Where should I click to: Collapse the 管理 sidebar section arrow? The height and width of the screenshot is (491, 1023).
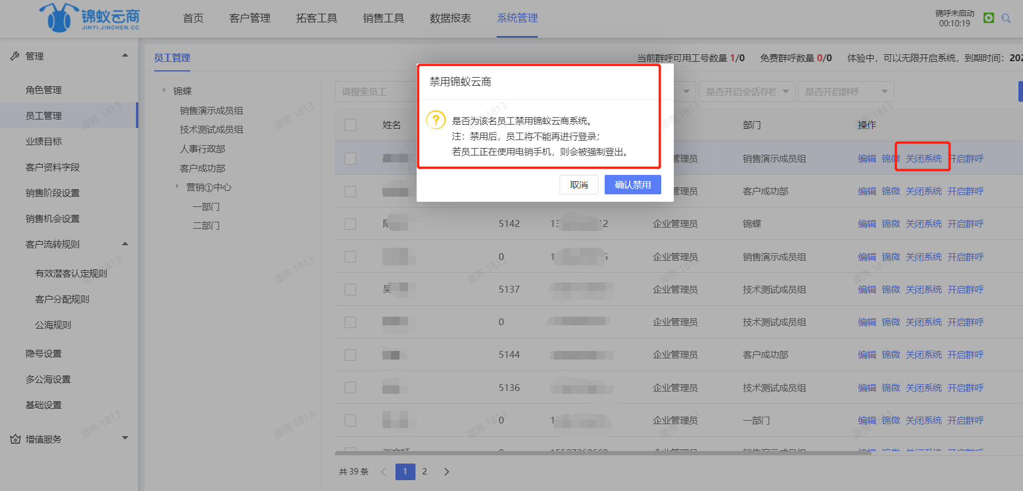[x=125, y=55]
